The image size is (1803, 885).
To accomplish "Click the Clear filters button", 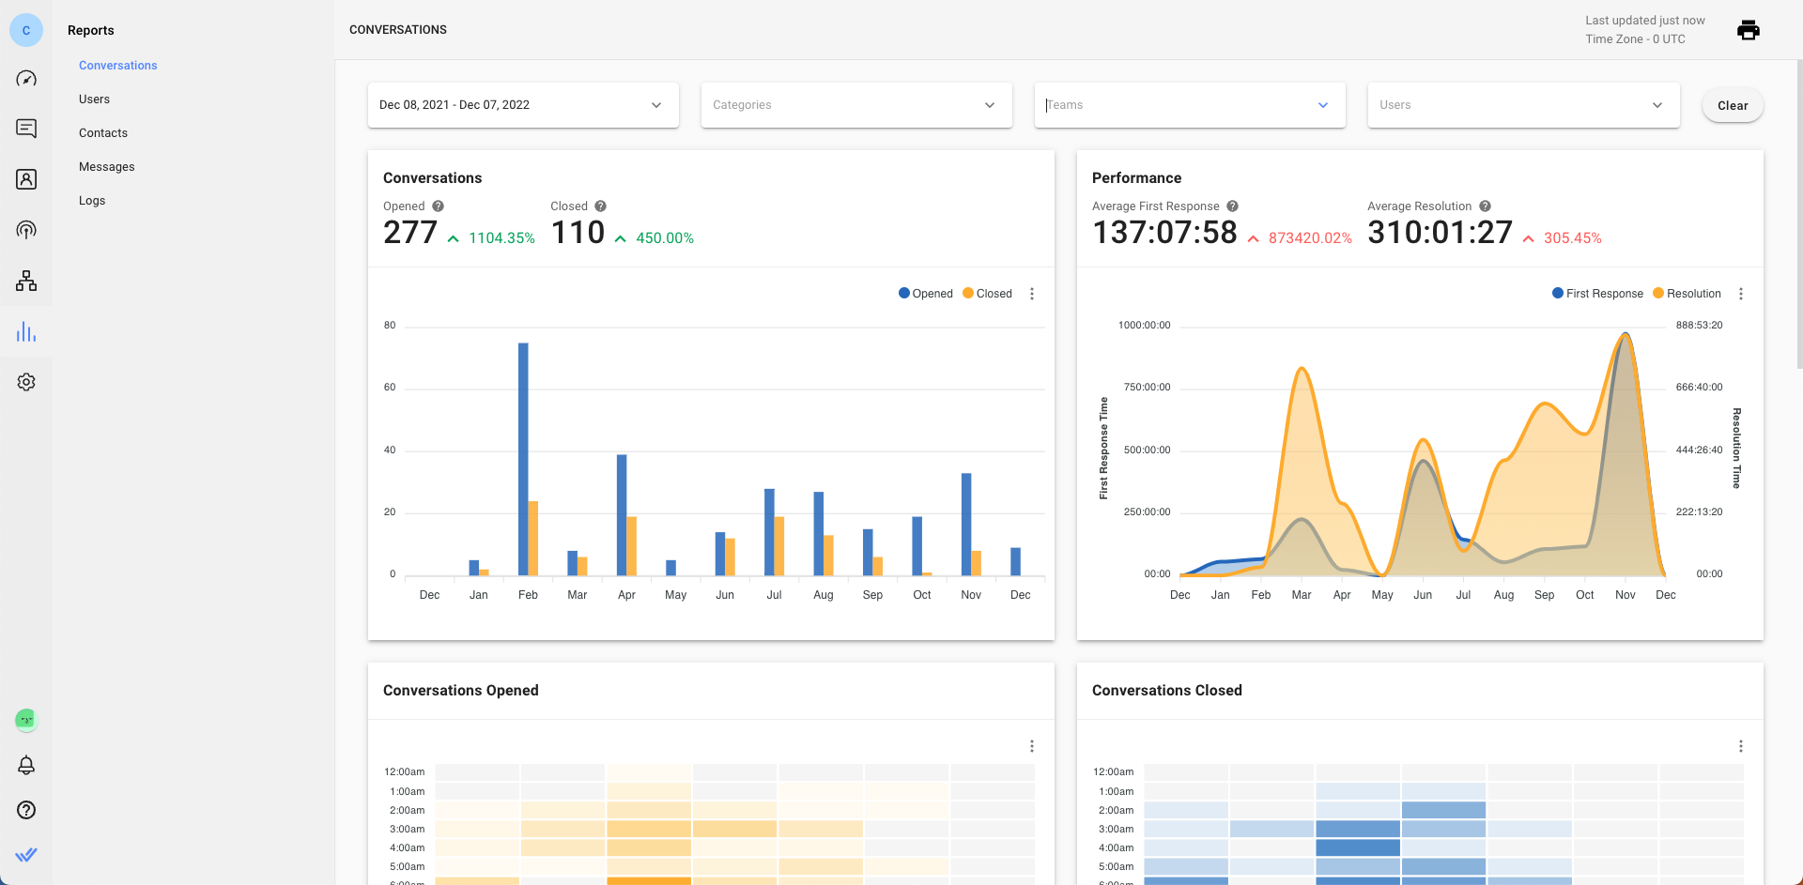I will tap(1733, 106).
